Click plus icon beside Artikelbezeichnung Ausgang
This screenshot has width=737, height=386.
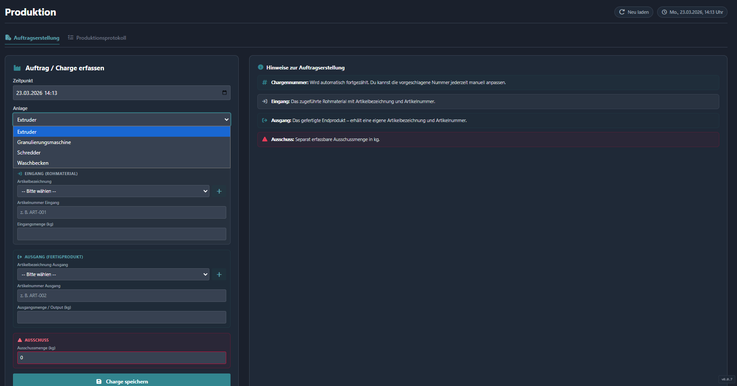click(x=219, y=274)
